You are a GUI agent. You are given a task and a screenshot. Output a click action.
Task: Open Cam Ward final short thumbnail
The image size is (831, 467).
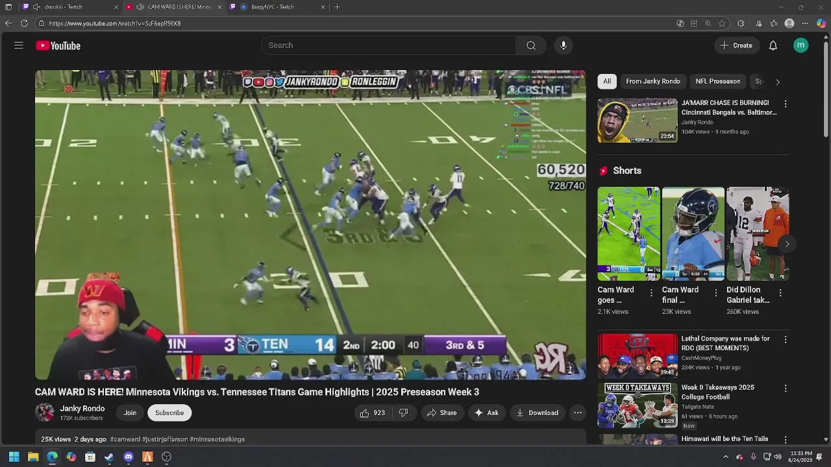click(x=693, y=233)
